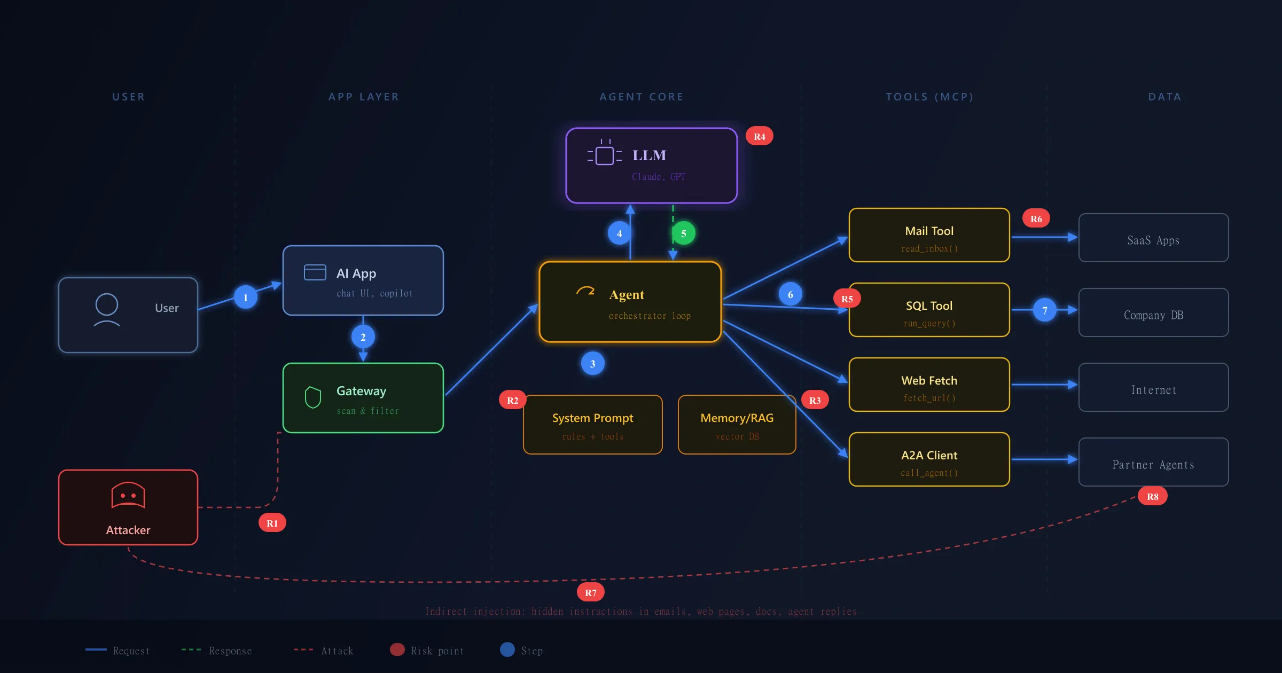Screen dimensions: 1282x673
Task: Click the blue Step legend dot
Action: pos(507,649)
